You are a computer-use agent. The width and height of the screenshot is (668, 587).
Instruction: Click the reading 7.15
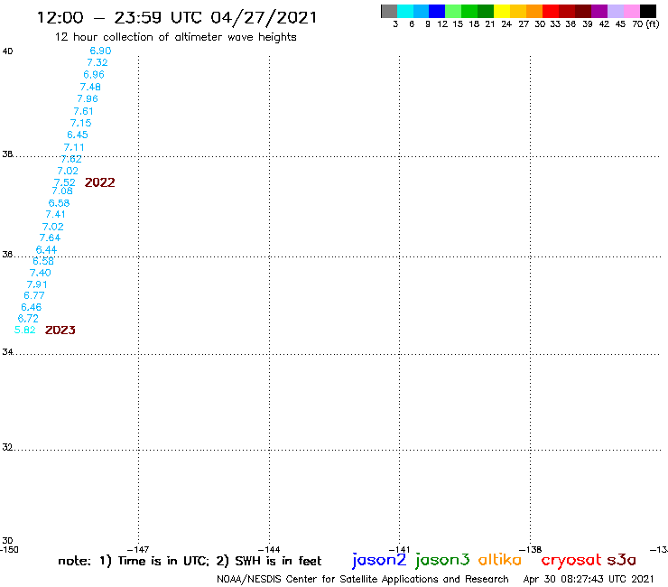click(x=81, y=123)
